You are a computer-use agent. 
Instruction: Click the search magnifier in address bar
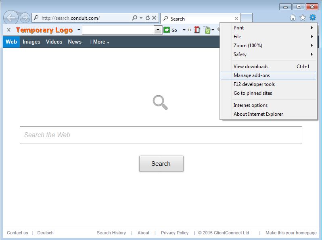click(135, 18)
